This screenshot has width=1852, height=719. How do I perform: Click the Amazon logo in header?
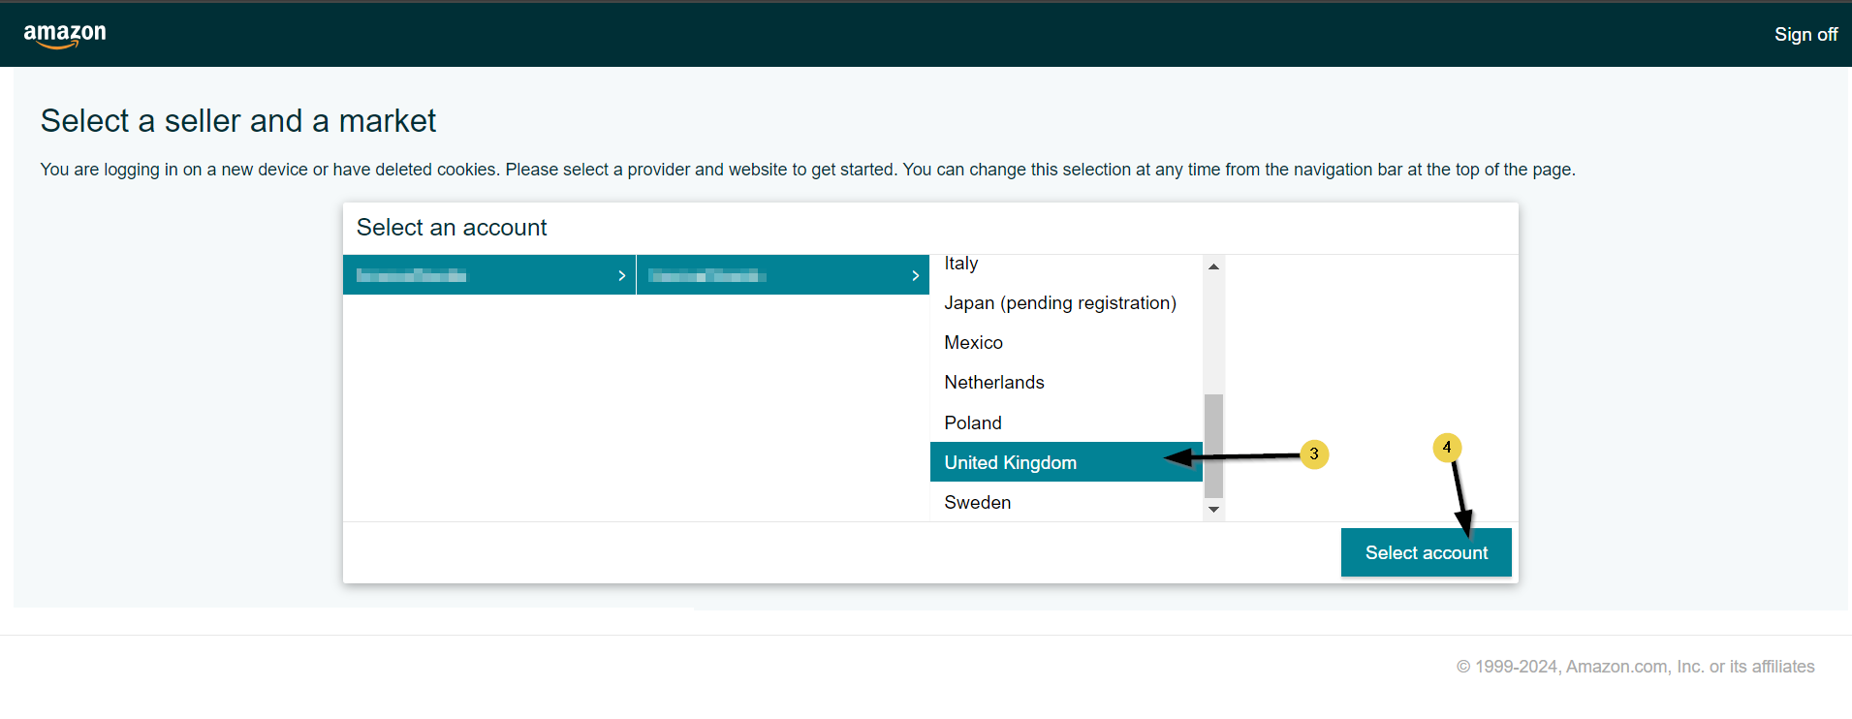[65, 34]
